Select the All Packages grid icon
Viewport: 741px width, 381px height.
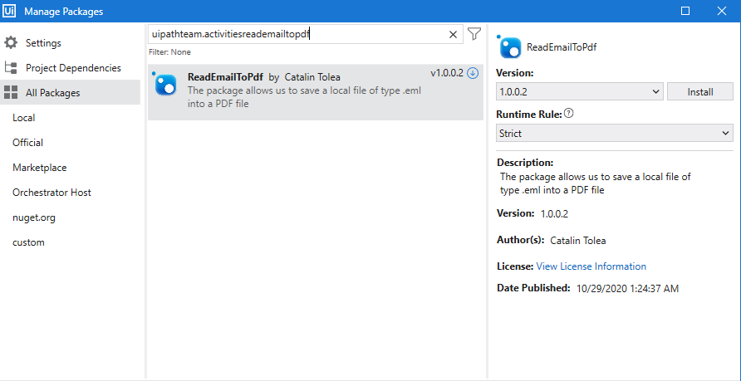11,92
